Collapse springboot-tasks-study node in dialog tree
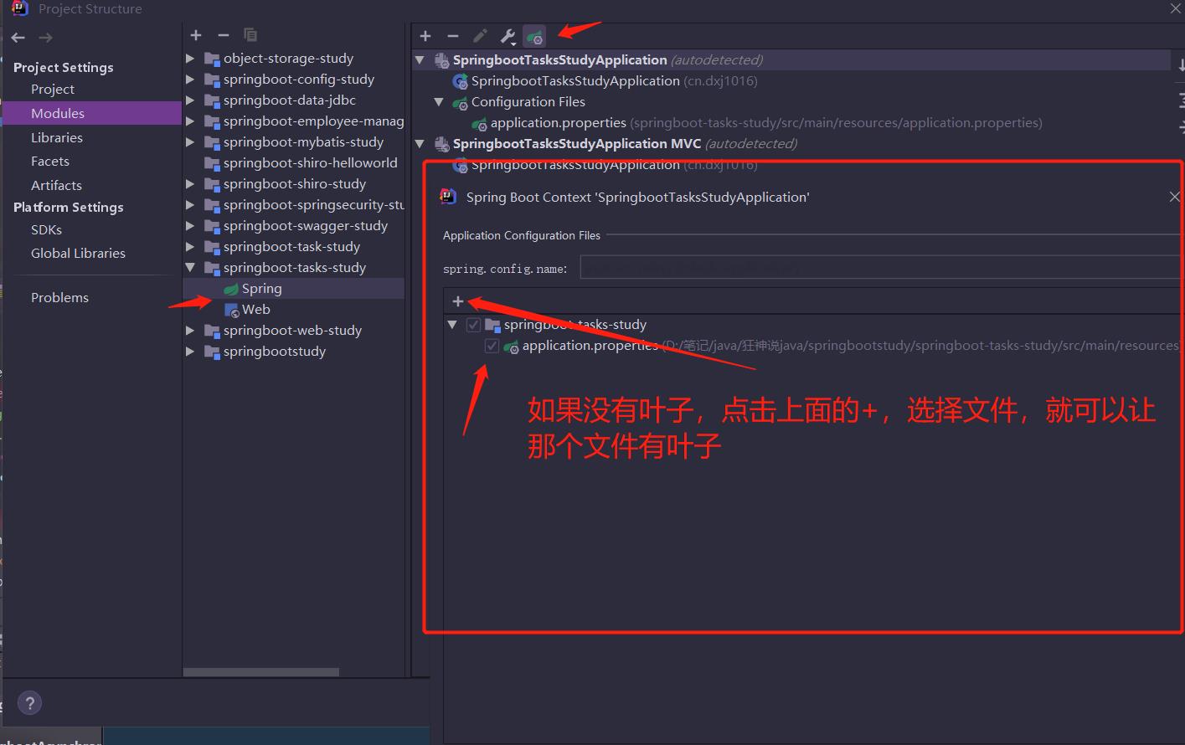1185x745 pixels. [452, 325]
